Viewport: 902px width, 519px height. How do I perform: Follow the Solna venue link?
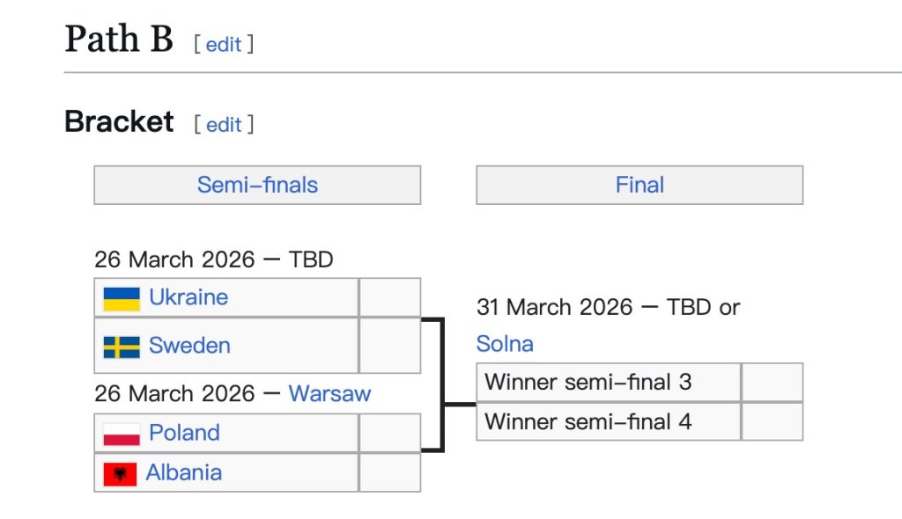click(505, 344)
